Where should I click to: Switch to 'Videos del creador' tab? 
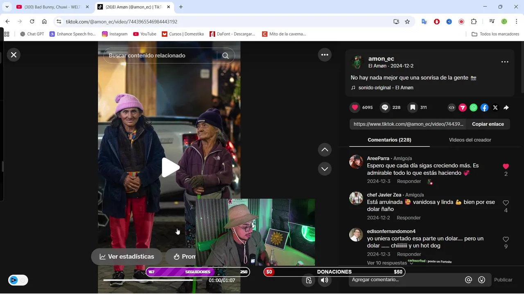[x=470, y=140]
